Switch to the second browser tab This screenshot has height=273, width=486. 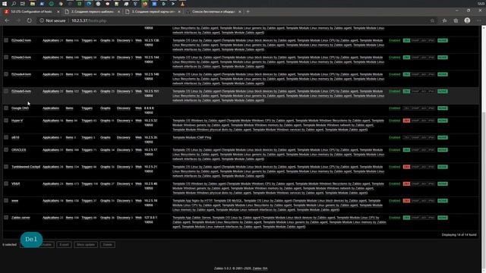(x=93, y=11)
